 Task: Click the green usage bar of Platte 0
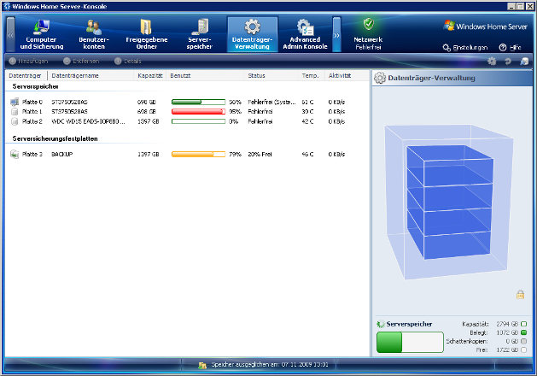(198, 102)
